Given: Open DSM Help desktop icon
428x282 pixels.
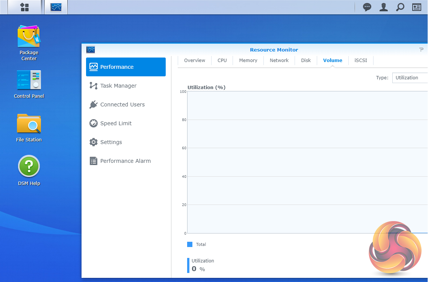Looking at the screenshot, I should point(29,170).
